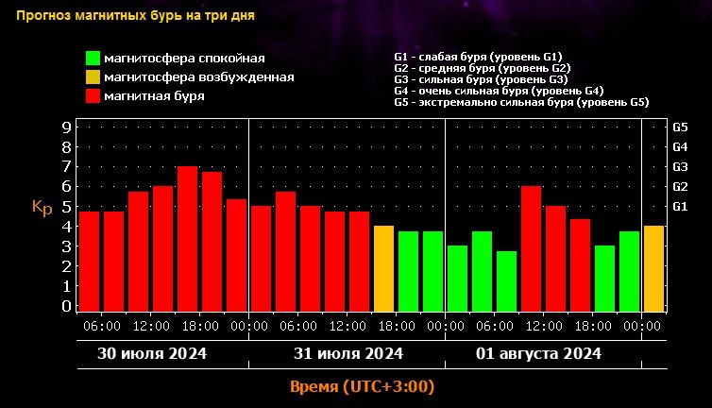The image size is (712, 408).
Task: Click the G5 marker on the right axis
Action: pyautogui.click(x=679, y=127)
